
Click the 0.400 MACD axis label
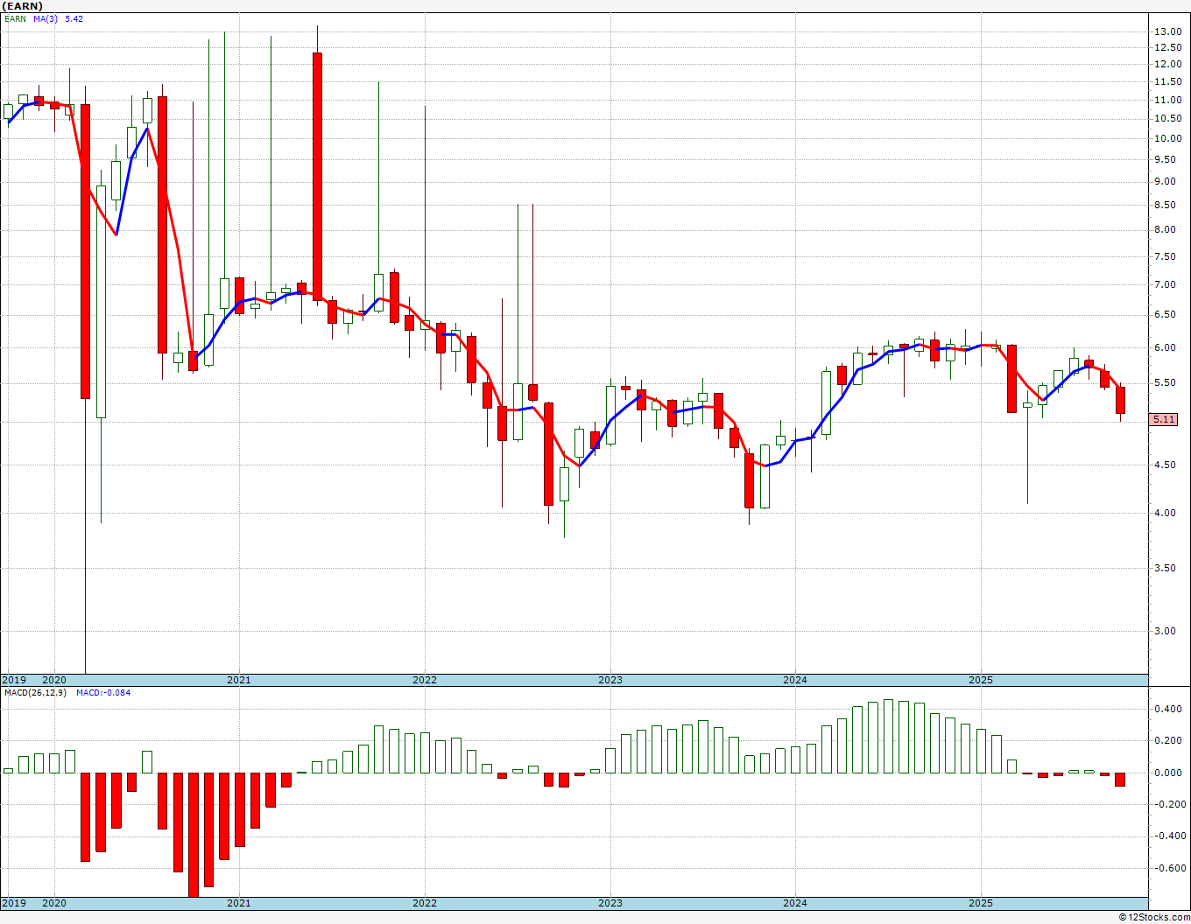pyautogui.click(x=1168, y=709)
